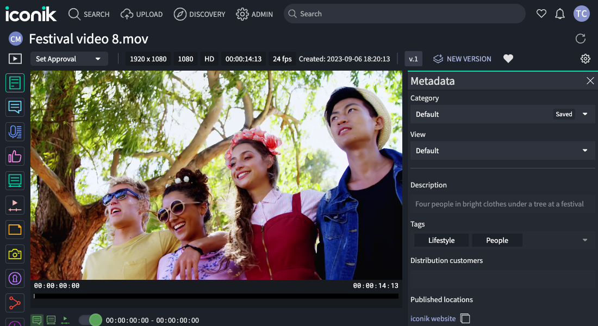The height and width of the screenshot is (326, 598).
Task: Open the purple keyhole access panel
Action: (15, 278)
